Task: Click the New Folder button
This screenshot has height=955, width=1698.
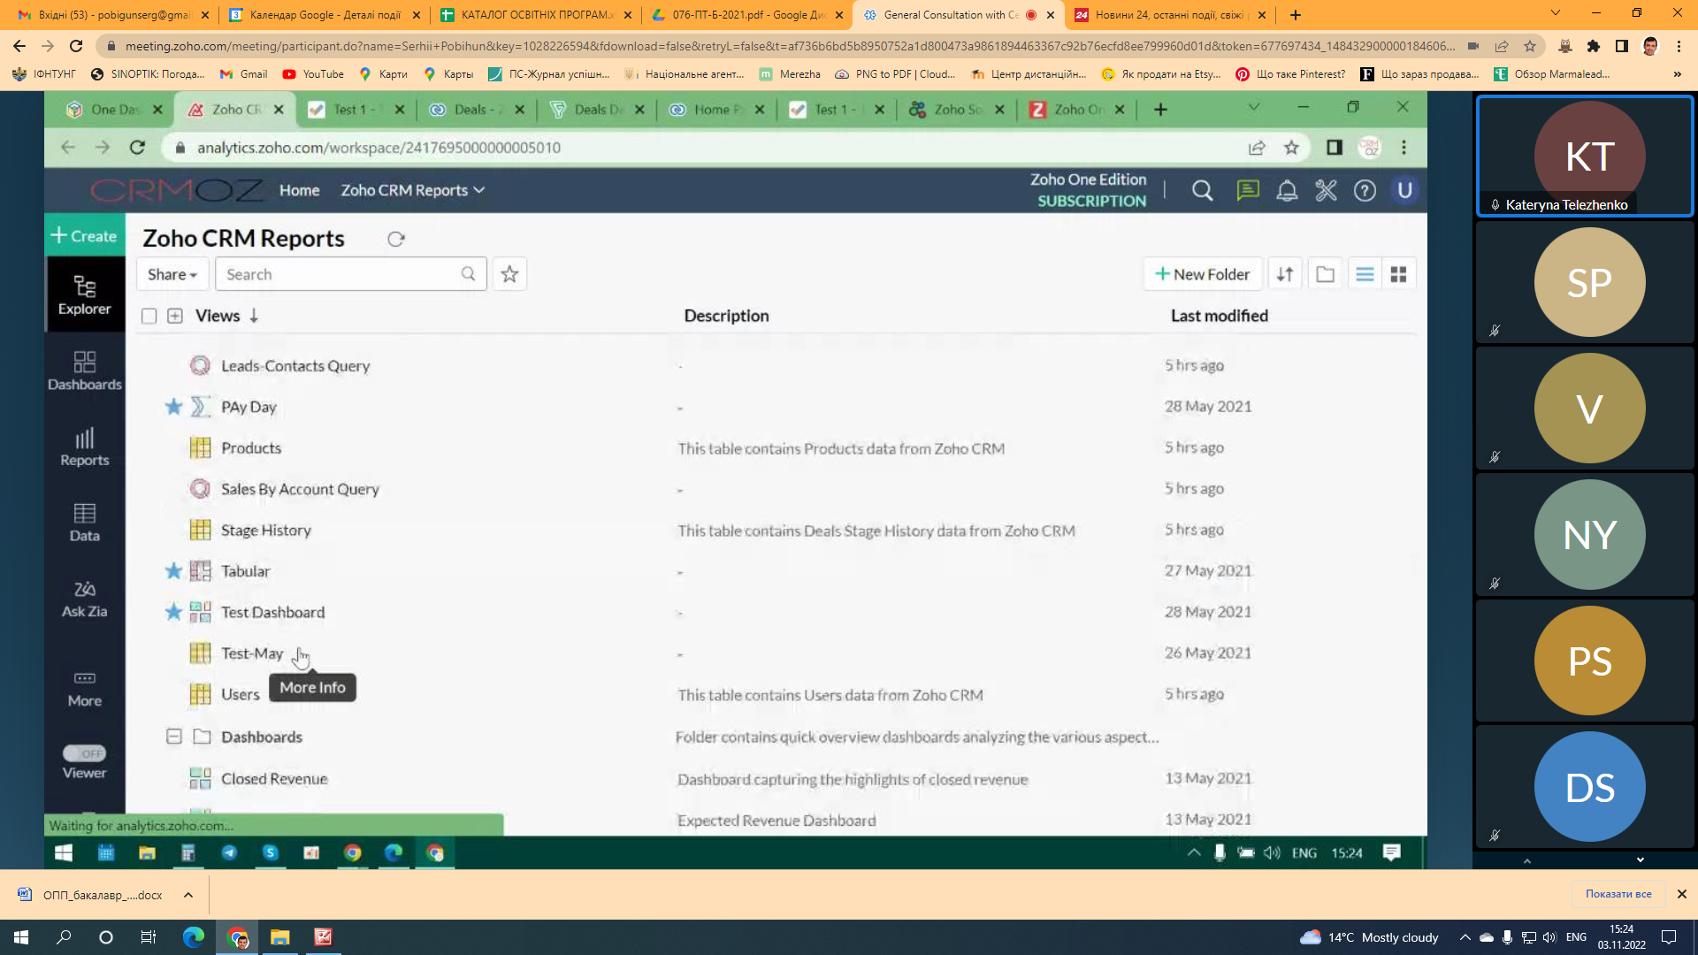Action: (x=1202, y=274)
